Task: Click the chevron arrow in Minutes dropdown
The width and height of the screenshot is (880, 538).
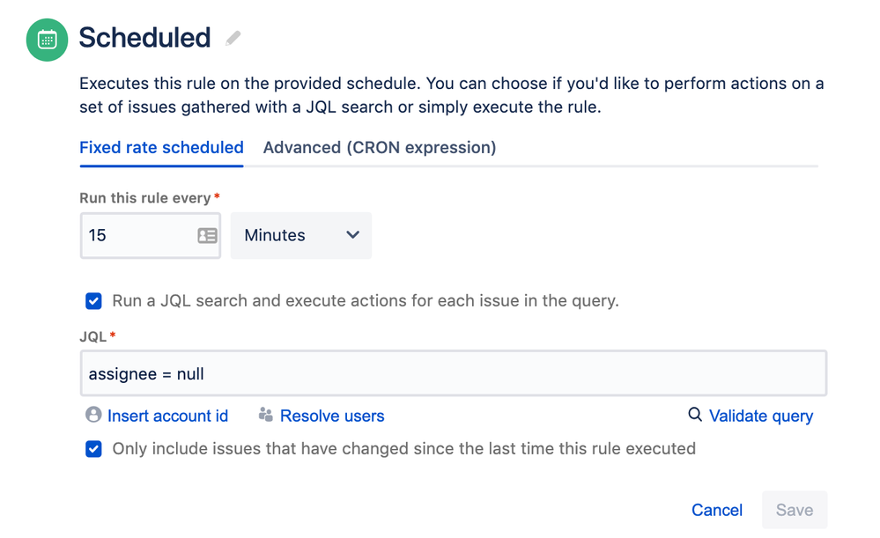Action: pyautogui.click(x=353, y=235)
